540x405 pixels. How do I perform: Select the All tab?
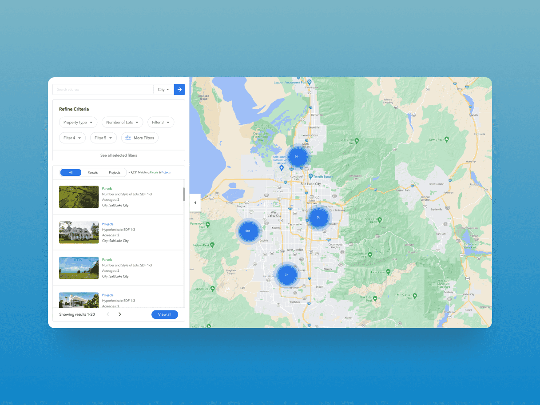tap(71, 172)
